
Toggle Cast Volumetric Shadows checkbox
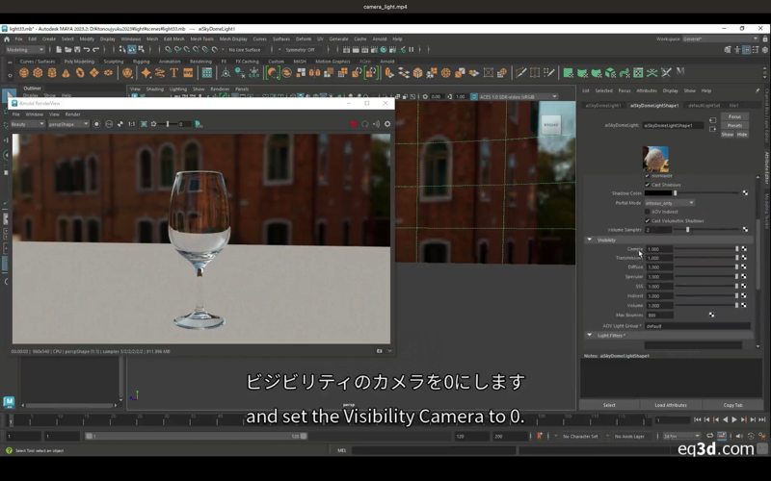point(648,220)
